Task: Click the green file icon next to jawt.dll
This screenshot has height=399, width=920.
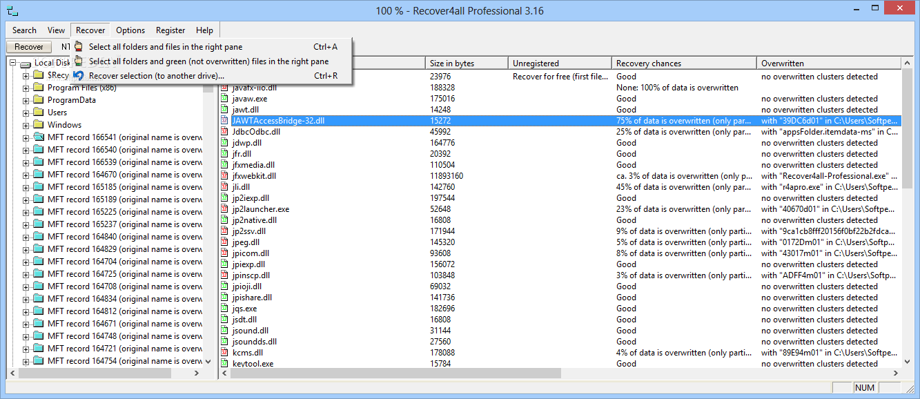Action: [x=224, y=110]
